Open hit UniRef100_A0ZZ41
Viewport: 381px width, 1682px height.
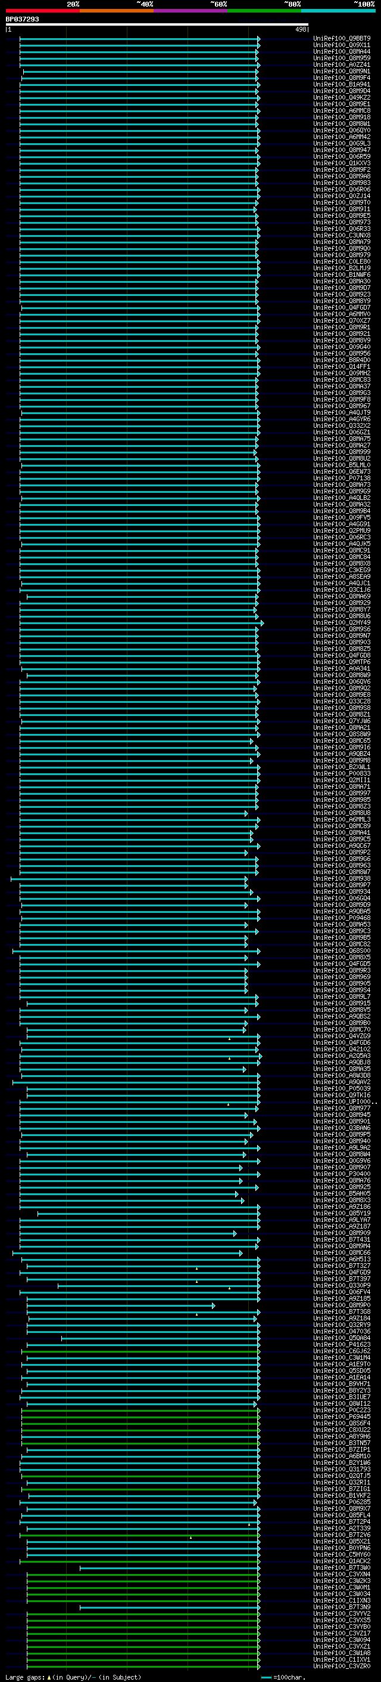(341, 64)
